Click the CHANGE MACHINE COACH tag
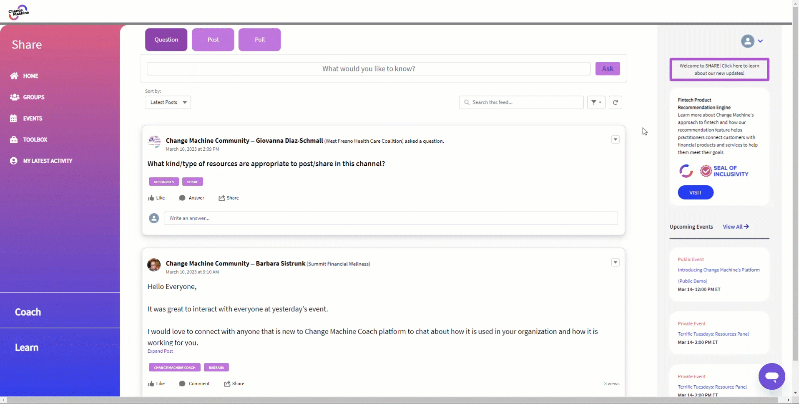 pos(175,368)
